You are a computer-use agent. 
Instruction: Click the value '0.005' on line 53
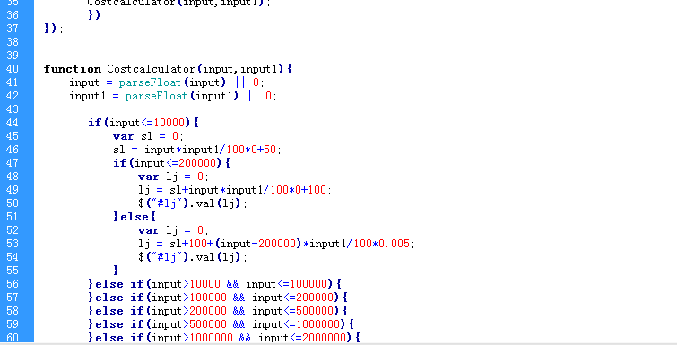click(x=394, y=244)
